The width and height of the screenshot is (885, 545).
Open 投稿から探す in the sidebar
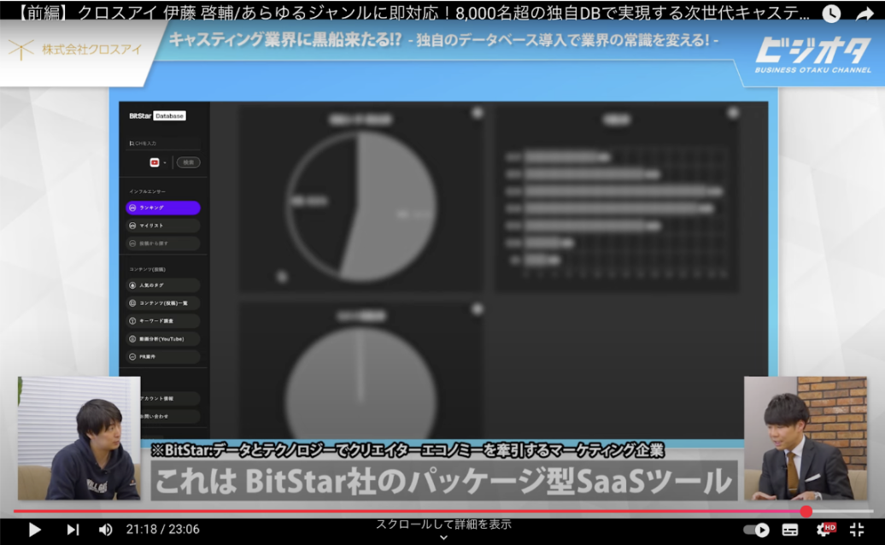pyautogui.click(x=163, y=243)
